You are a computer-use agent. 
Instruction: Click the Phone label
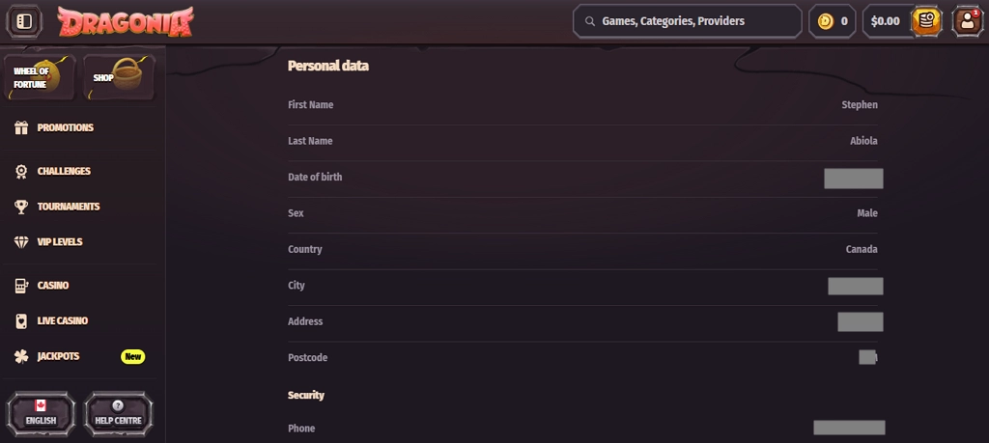(x=301, y=429)
